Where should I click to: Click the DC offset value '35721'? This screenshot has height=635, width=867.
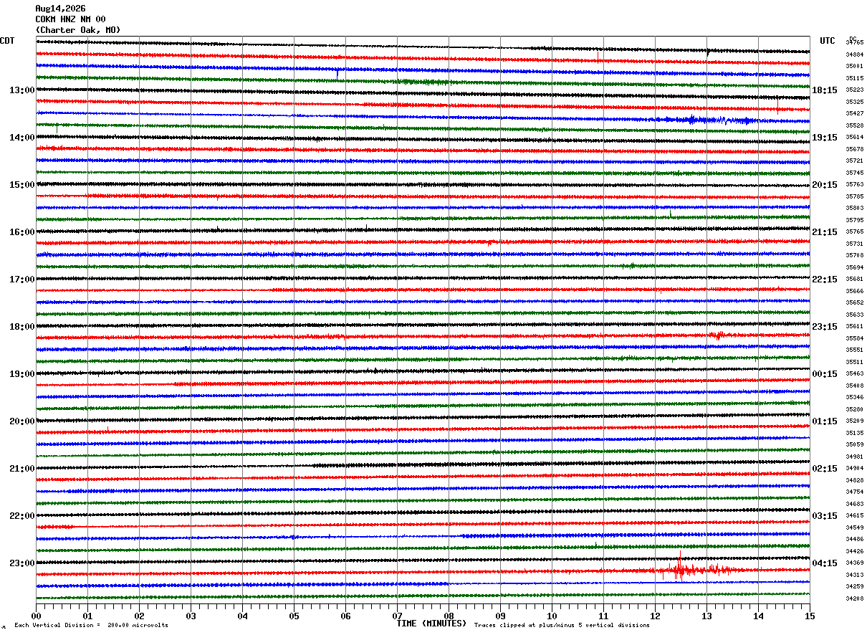click(854, 161)
